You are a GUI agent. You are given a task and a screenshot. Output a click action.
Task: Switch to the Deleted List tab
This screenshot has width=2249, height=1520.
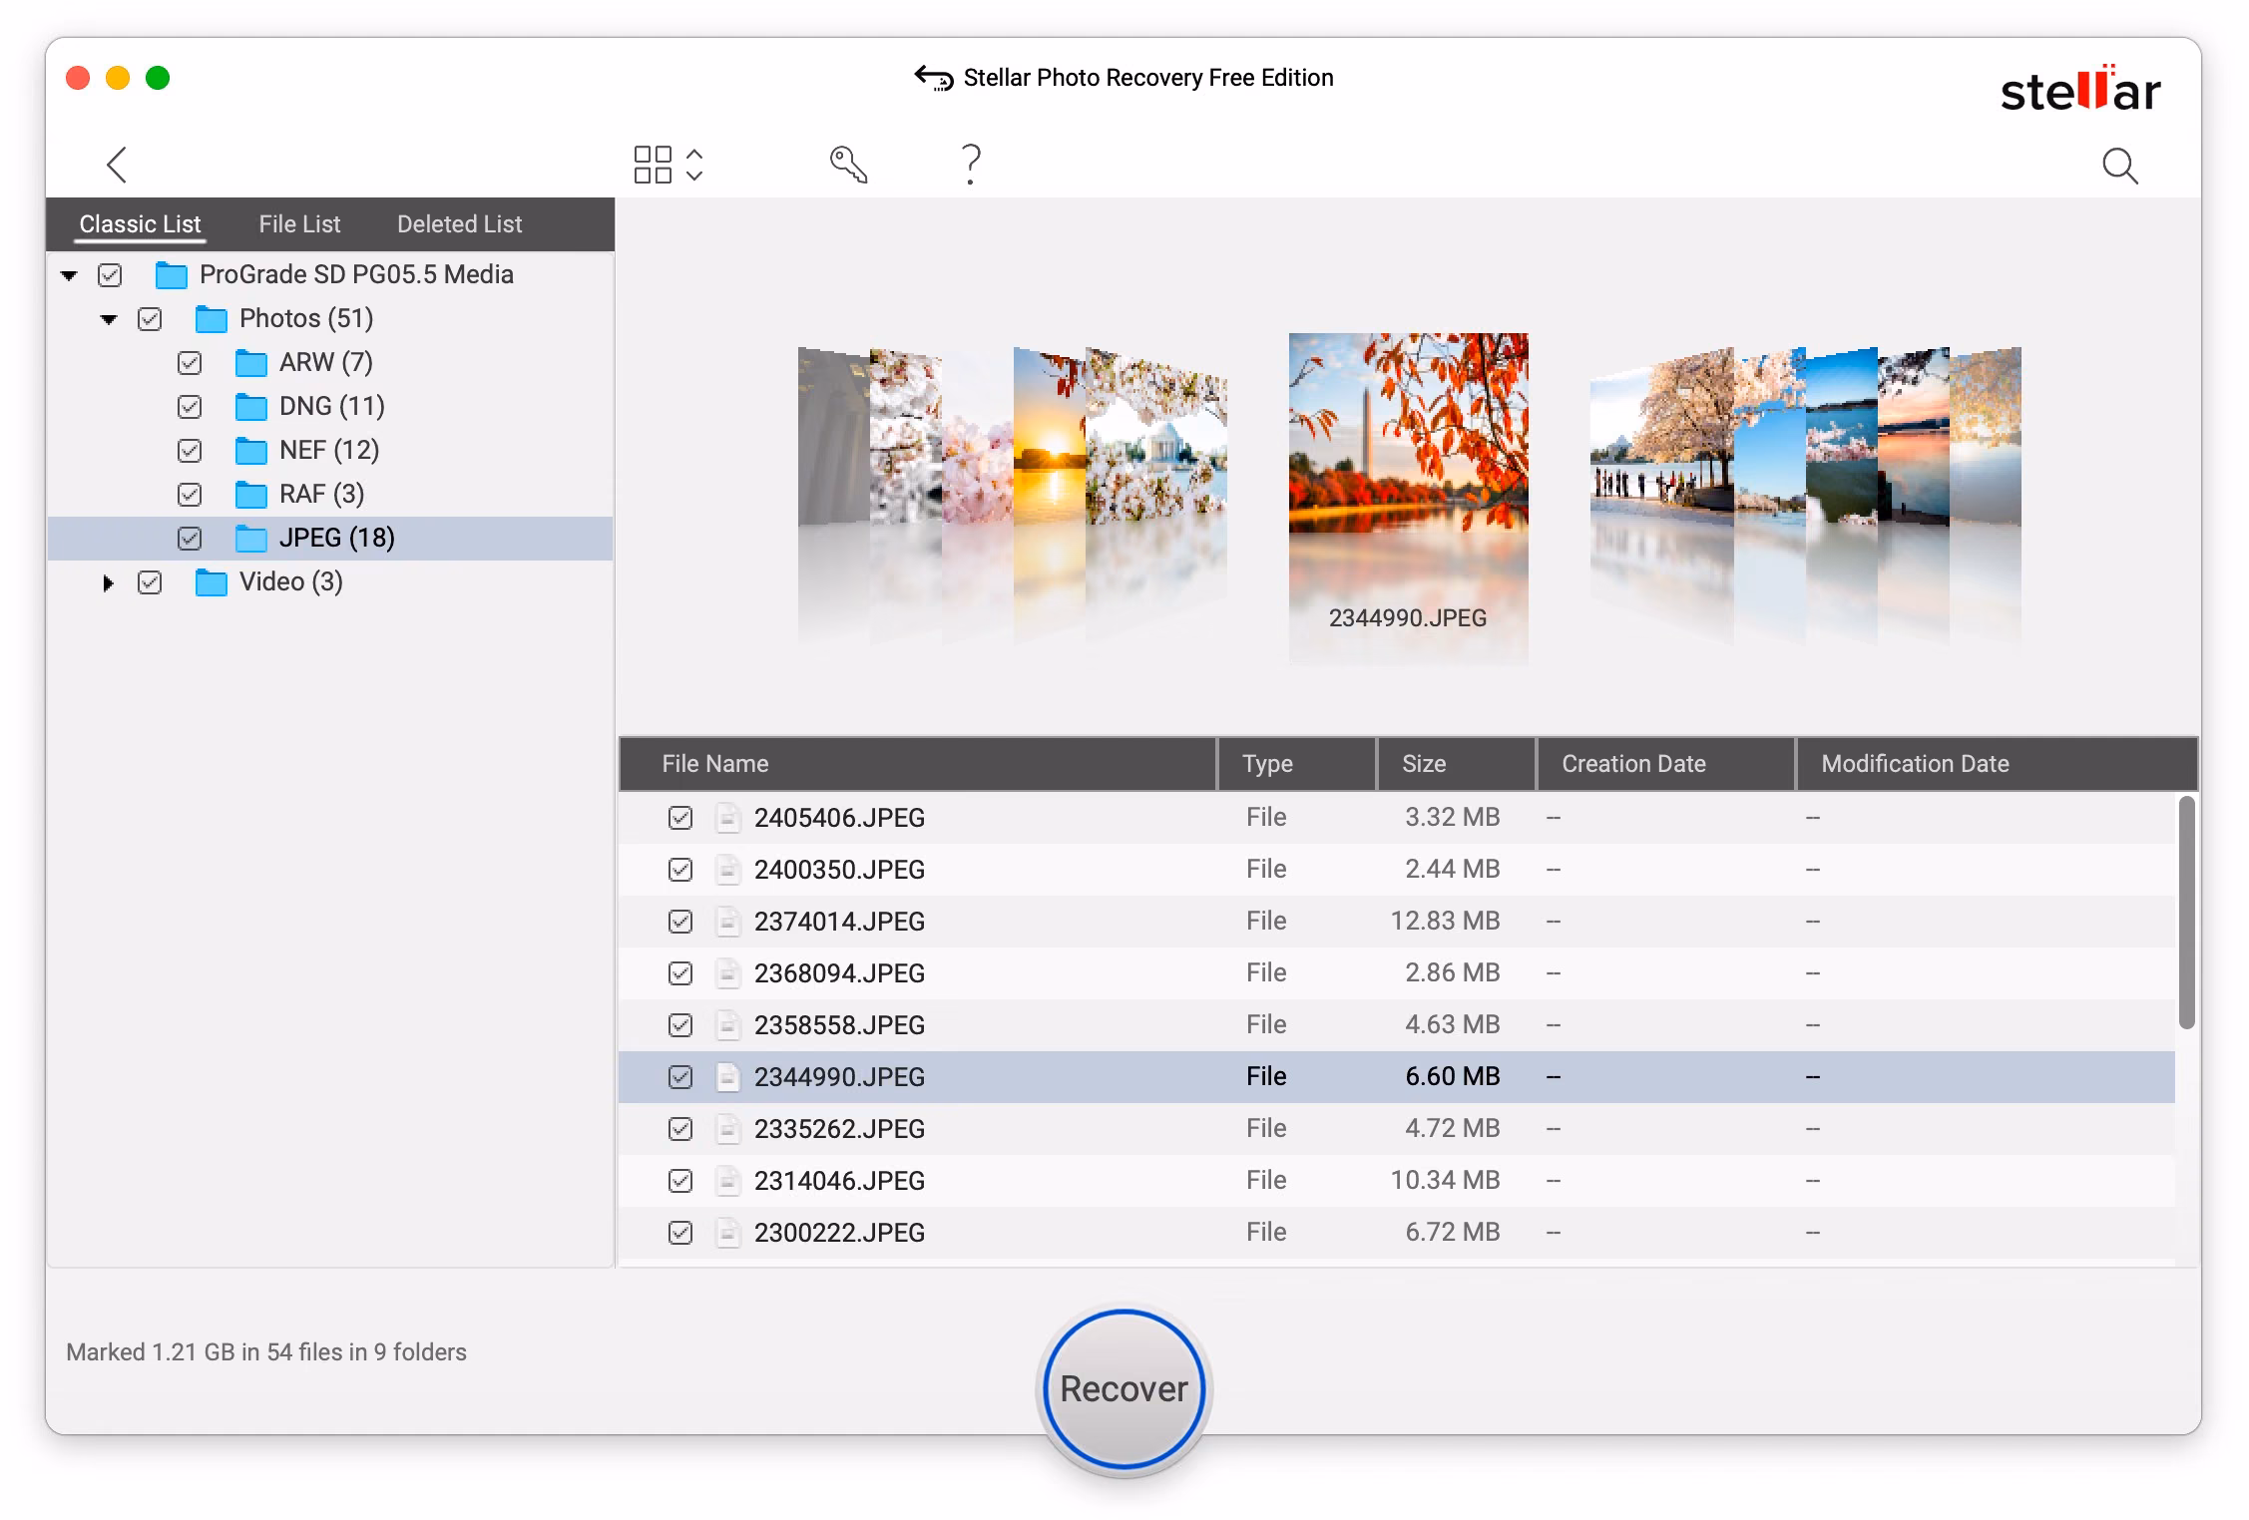[459, 224]
